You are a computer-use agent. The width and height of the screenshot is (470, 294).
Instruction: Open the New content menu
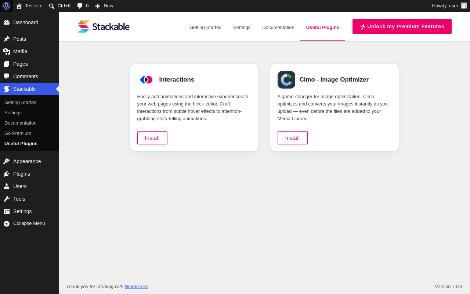click(104, 6)
